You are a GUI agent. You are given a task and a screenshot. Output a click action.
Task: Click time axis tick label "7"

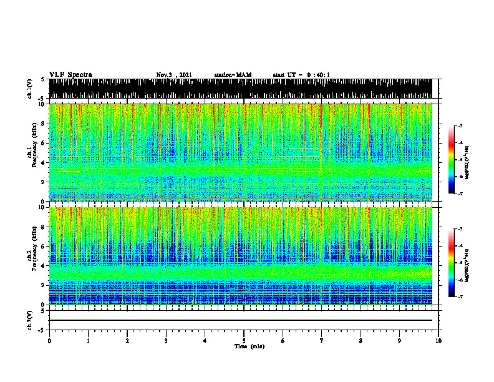[322, 341]
